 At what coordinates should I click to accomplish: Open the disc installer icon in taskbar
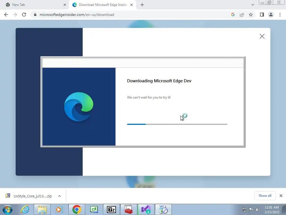(163, 209)
